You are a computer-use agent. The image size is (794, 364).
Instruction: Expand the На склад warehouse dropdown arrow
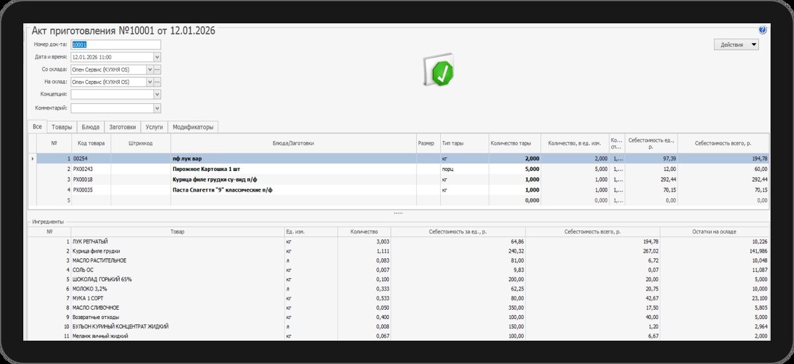click(x=149, y=82)
